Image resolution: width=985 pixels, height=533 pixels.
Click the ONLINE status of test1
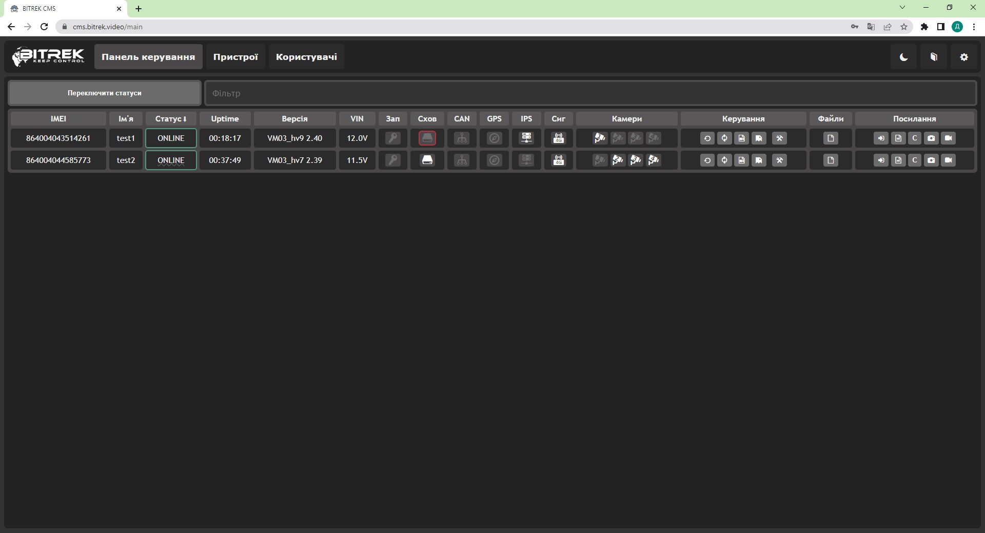point(171,138)
